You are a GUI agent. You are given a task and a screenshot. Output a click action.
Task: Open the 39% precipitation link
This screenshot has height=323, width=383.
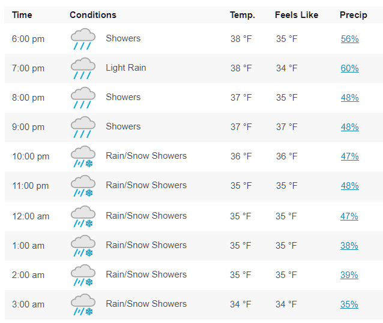click(x=349, y=274)
